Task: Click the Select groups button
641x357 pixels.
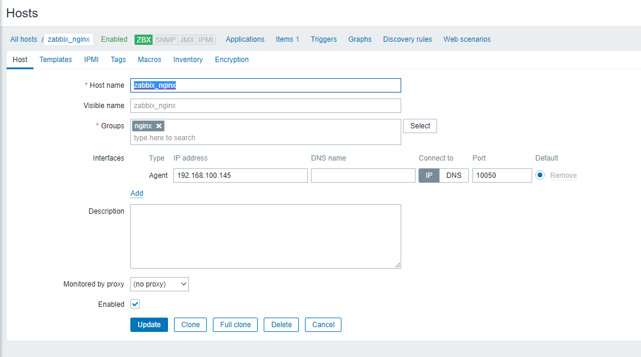Action: 420,126
